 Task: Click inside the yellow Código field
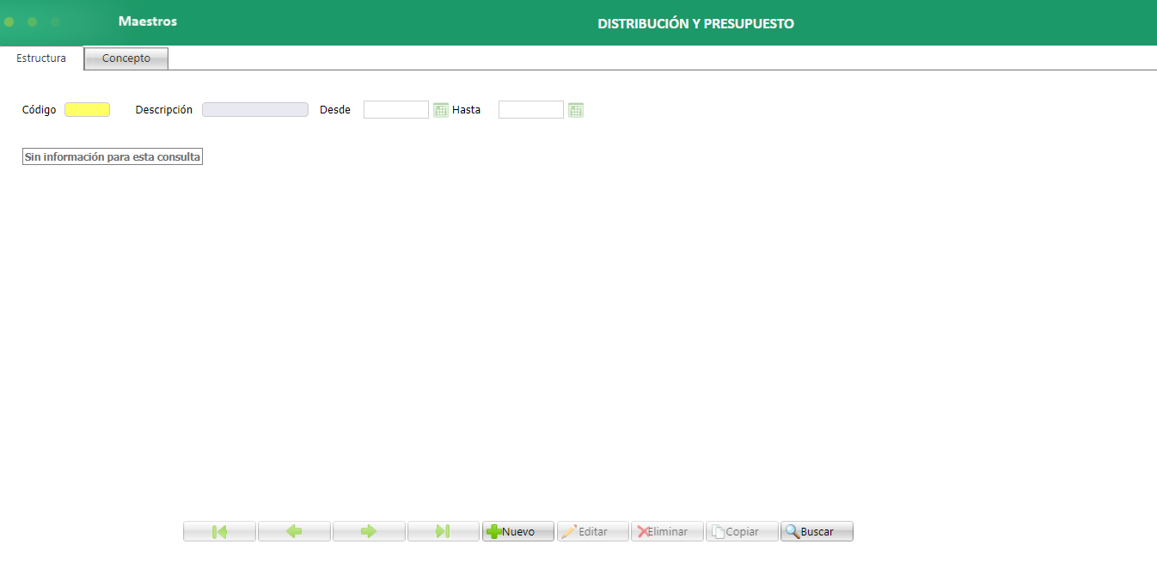[x=87, y=109]
